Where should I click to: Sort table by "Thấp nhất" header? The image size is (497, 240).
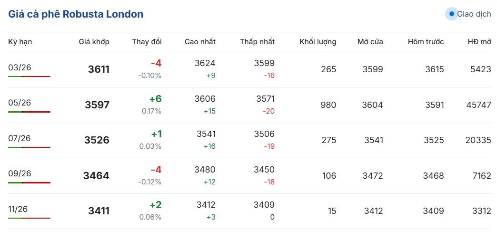point(257,42)
